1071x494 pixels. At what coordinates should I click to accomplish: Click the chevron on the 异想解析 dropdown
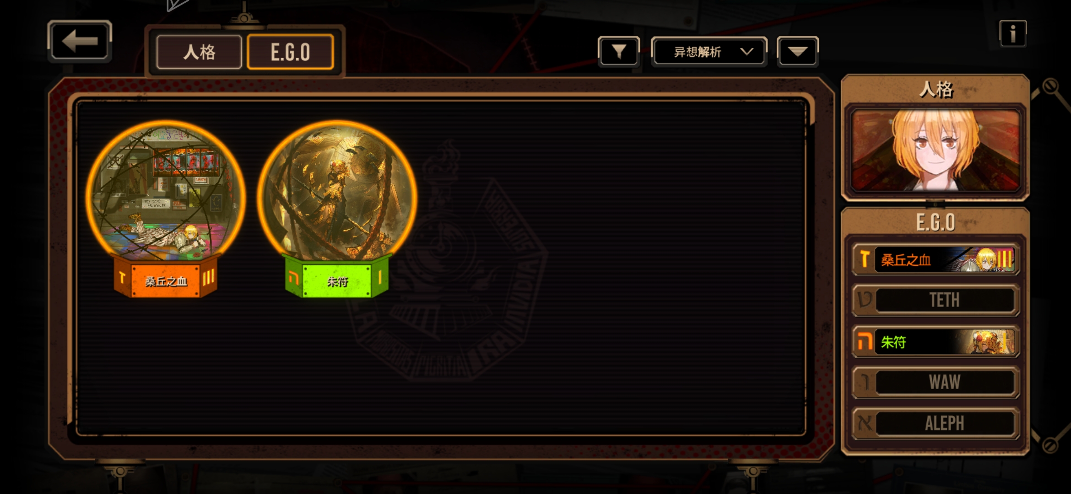[746, 51]
